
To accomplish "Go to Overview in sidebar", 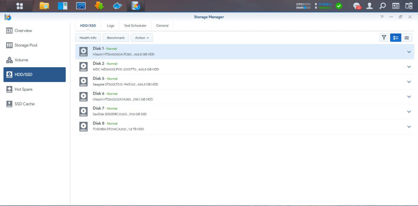I will [x=35, y=31].
